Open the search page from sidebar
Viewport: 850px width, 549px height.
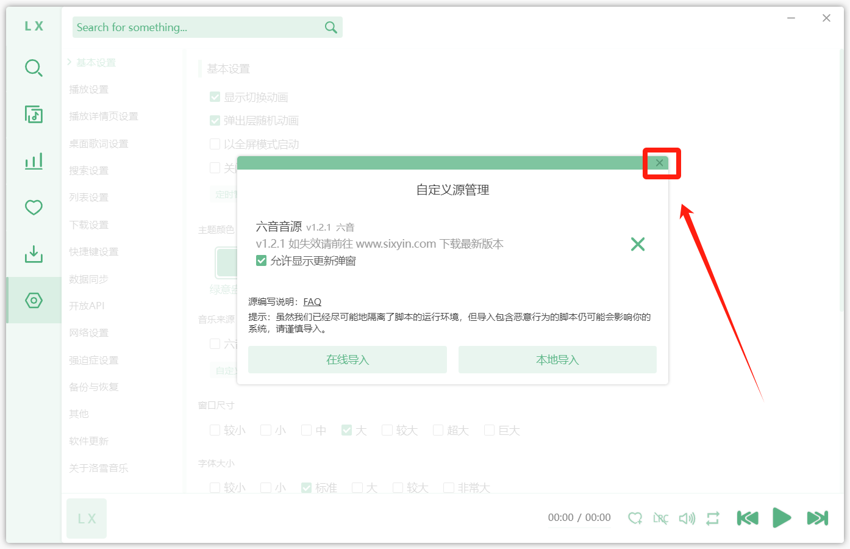34,68
